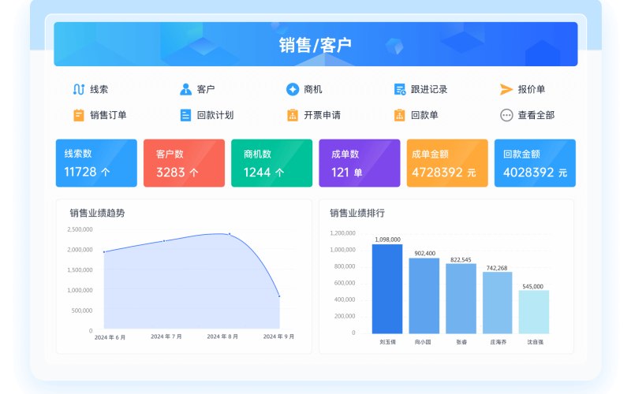Select the 回款金额 4028392 card
The image size is (631, 394).
click(535, 163)
